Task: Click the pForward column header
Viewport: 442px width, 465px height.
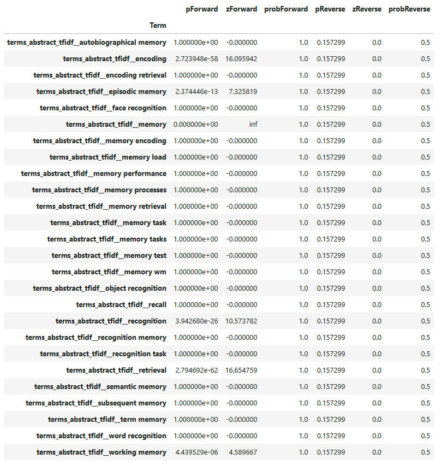Action: tap(202, 9)
